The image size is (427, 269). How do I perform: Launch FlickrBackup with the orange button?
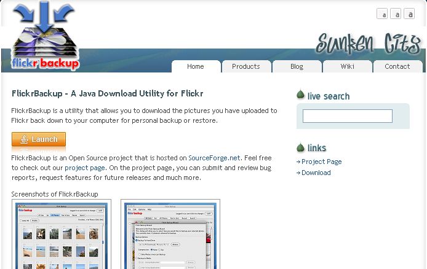tap(39, 139)
